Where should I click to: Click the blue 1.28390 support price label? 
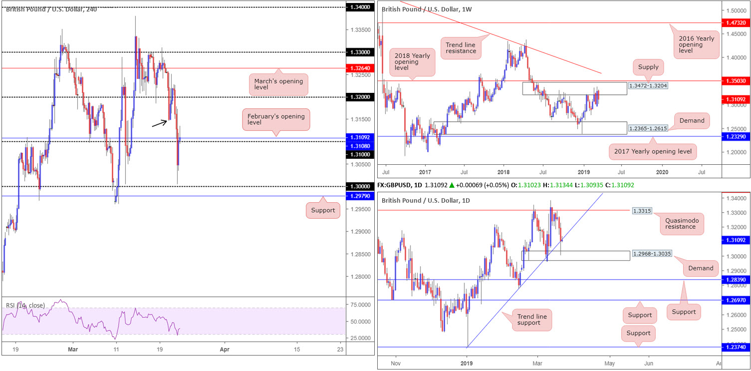737,280
